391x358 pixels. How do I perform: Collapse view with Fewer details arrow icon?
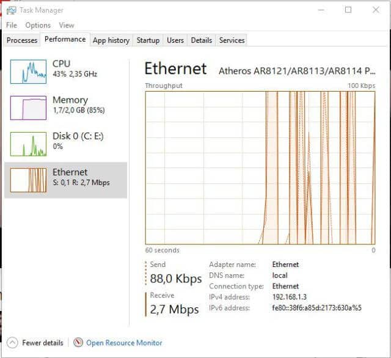(12, 343)
